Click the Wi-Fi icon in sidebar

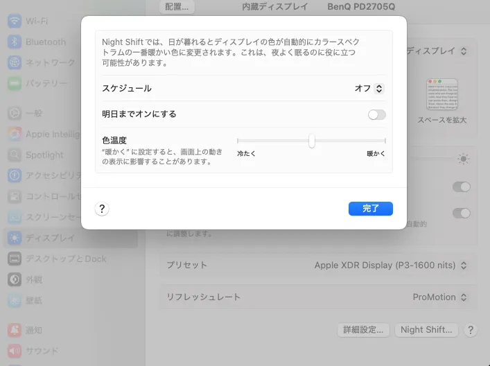point(15,21)
